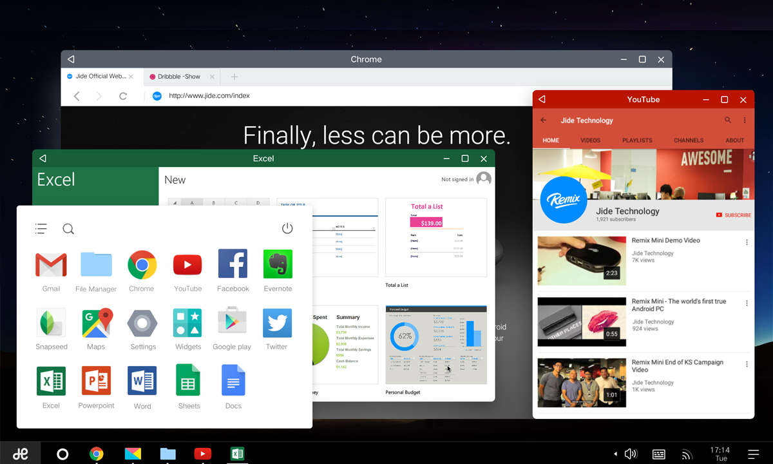Open the Evernote app icon
The height and width of the screenshot is (464, 773).
click(x=278, y=264)
